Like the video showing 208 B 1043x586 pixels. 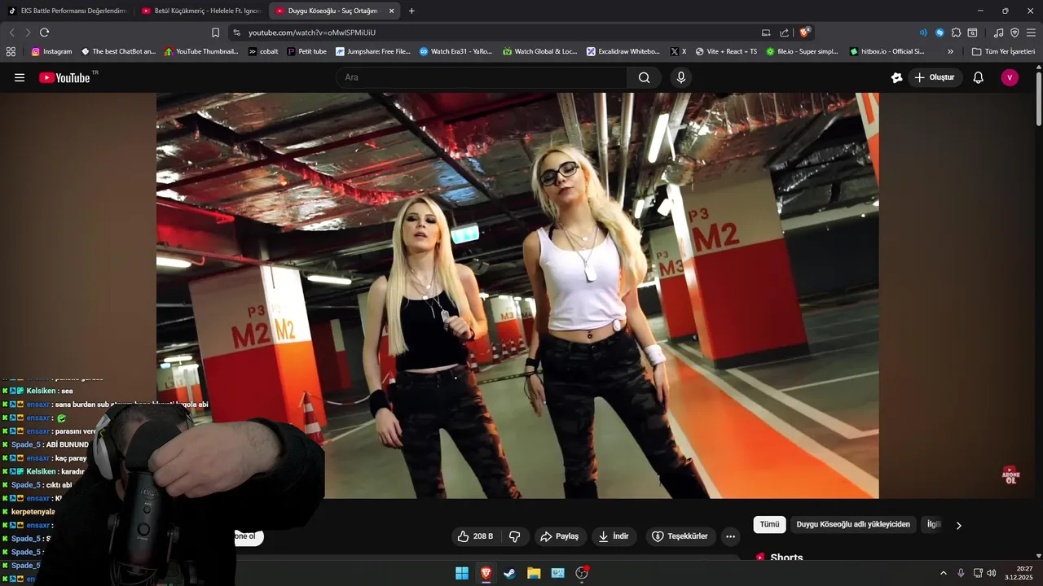[x=475, y=536]
